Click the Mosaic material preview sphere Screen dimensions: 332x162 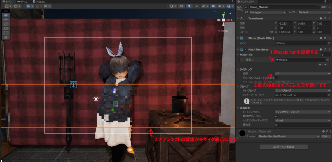[242, 133]
